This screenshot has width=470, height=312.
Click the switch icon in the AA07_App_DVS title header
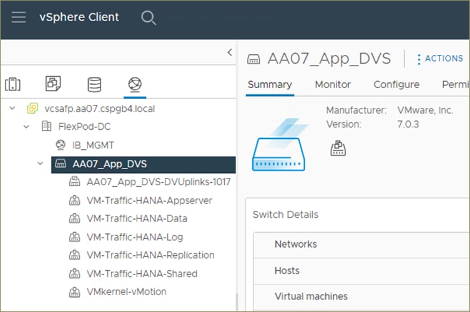253,59
